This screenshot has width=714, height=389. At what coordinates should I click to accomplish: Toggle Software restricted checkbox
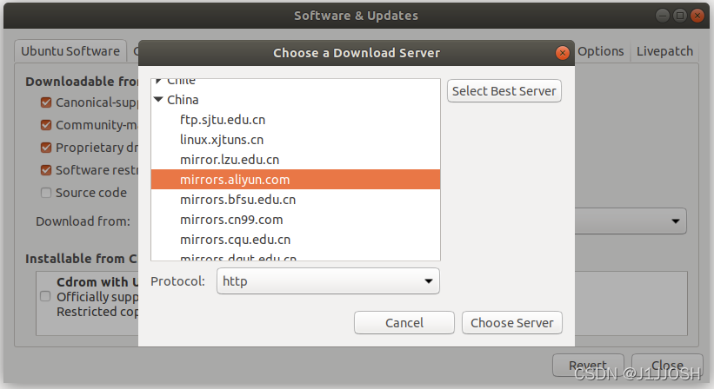point(46,170)
